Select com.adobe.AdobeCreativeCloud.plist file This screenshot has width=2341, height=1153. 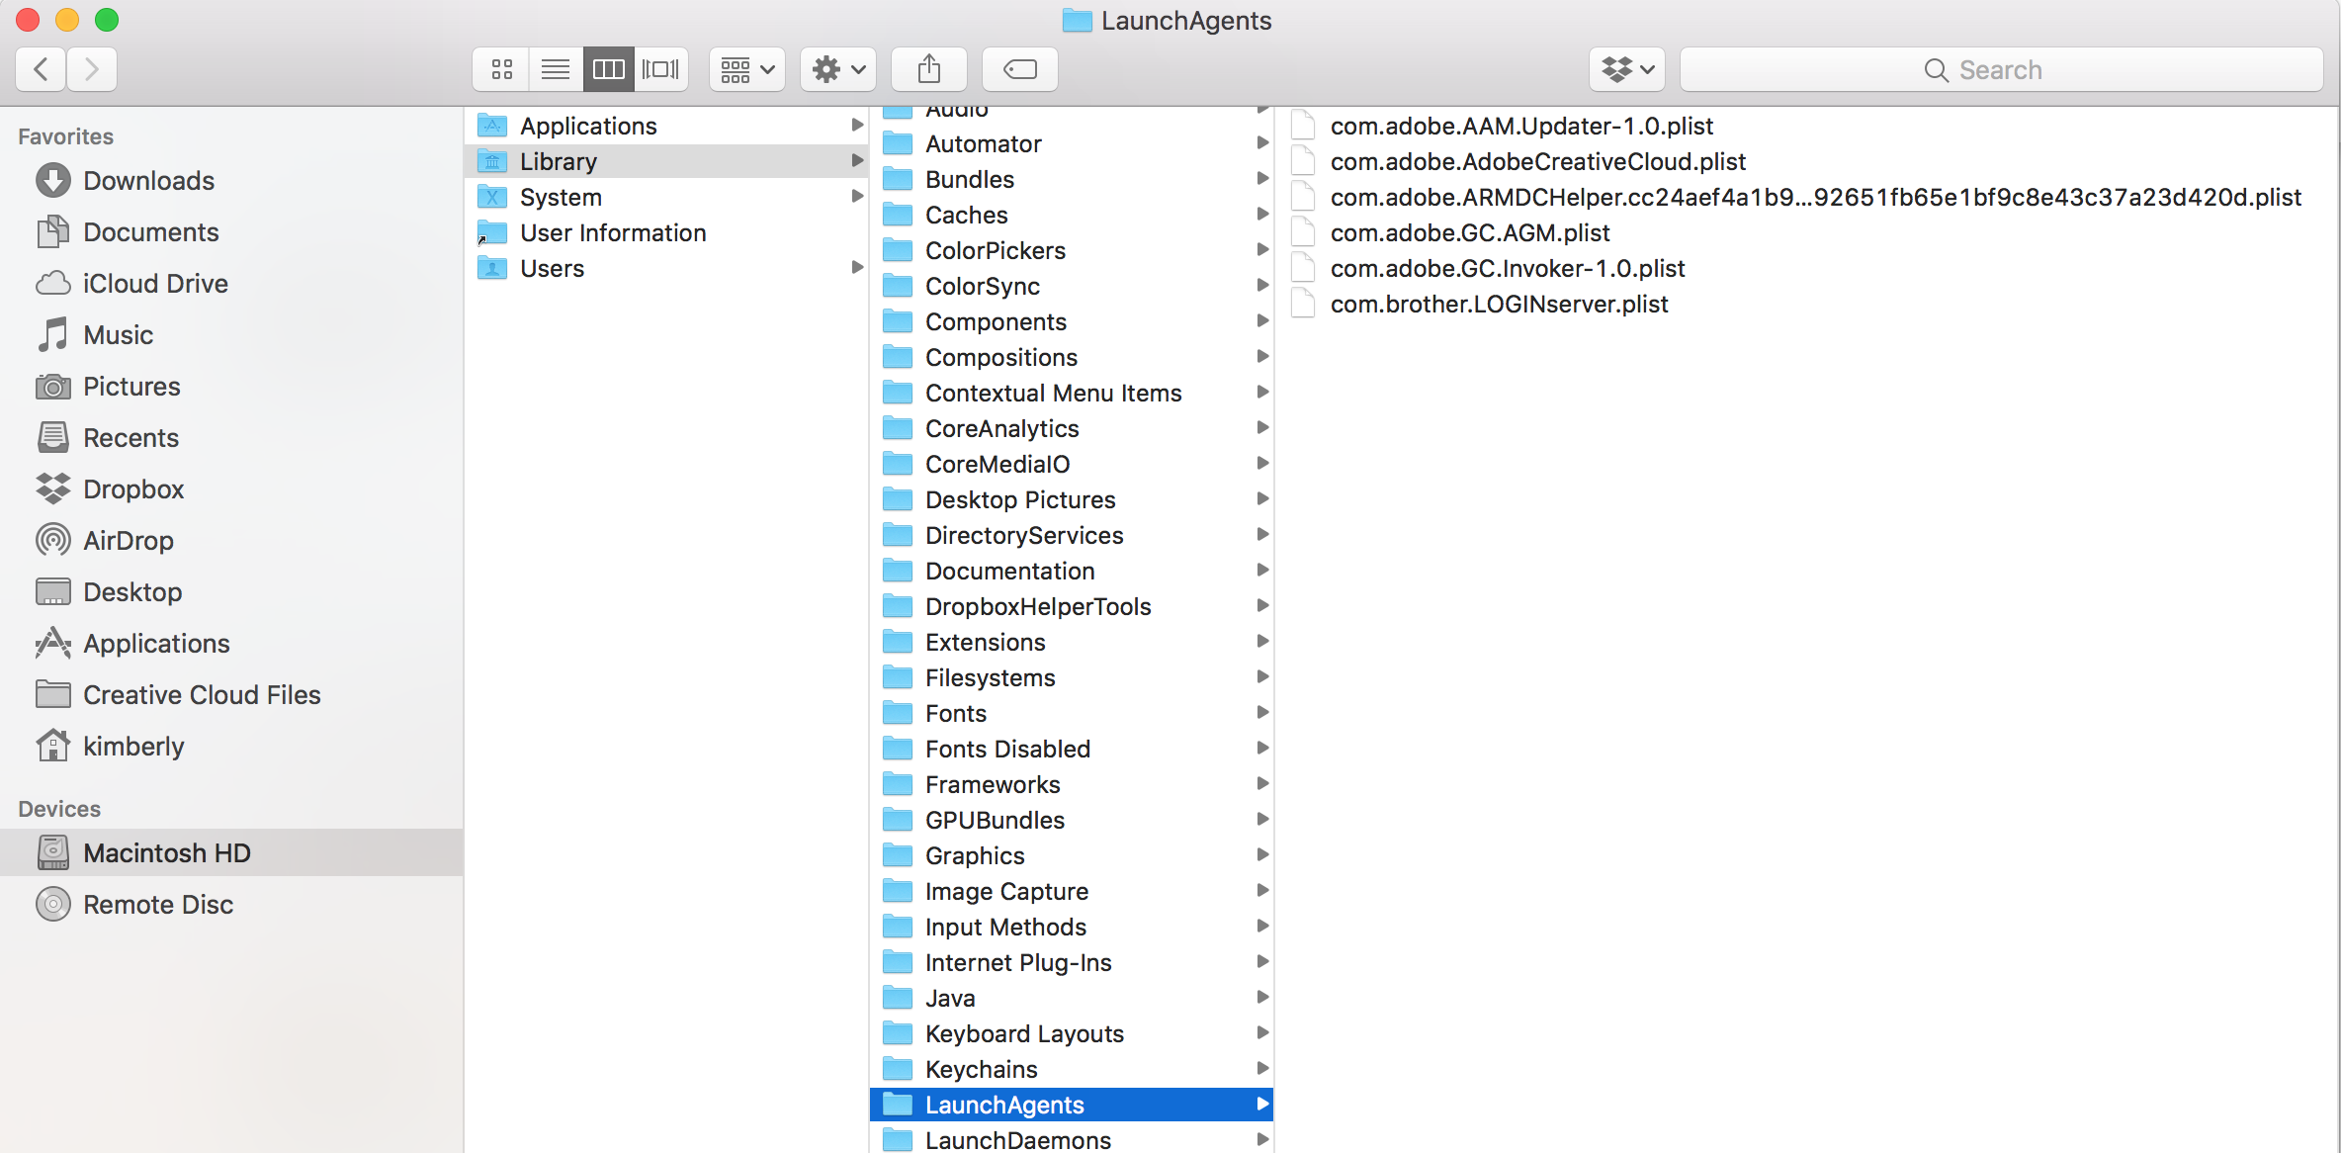pos(1537,161)
